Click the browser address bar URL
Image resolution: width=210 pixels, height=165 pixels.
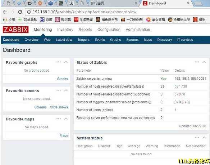pyautogui.click(x=85, y=12)
